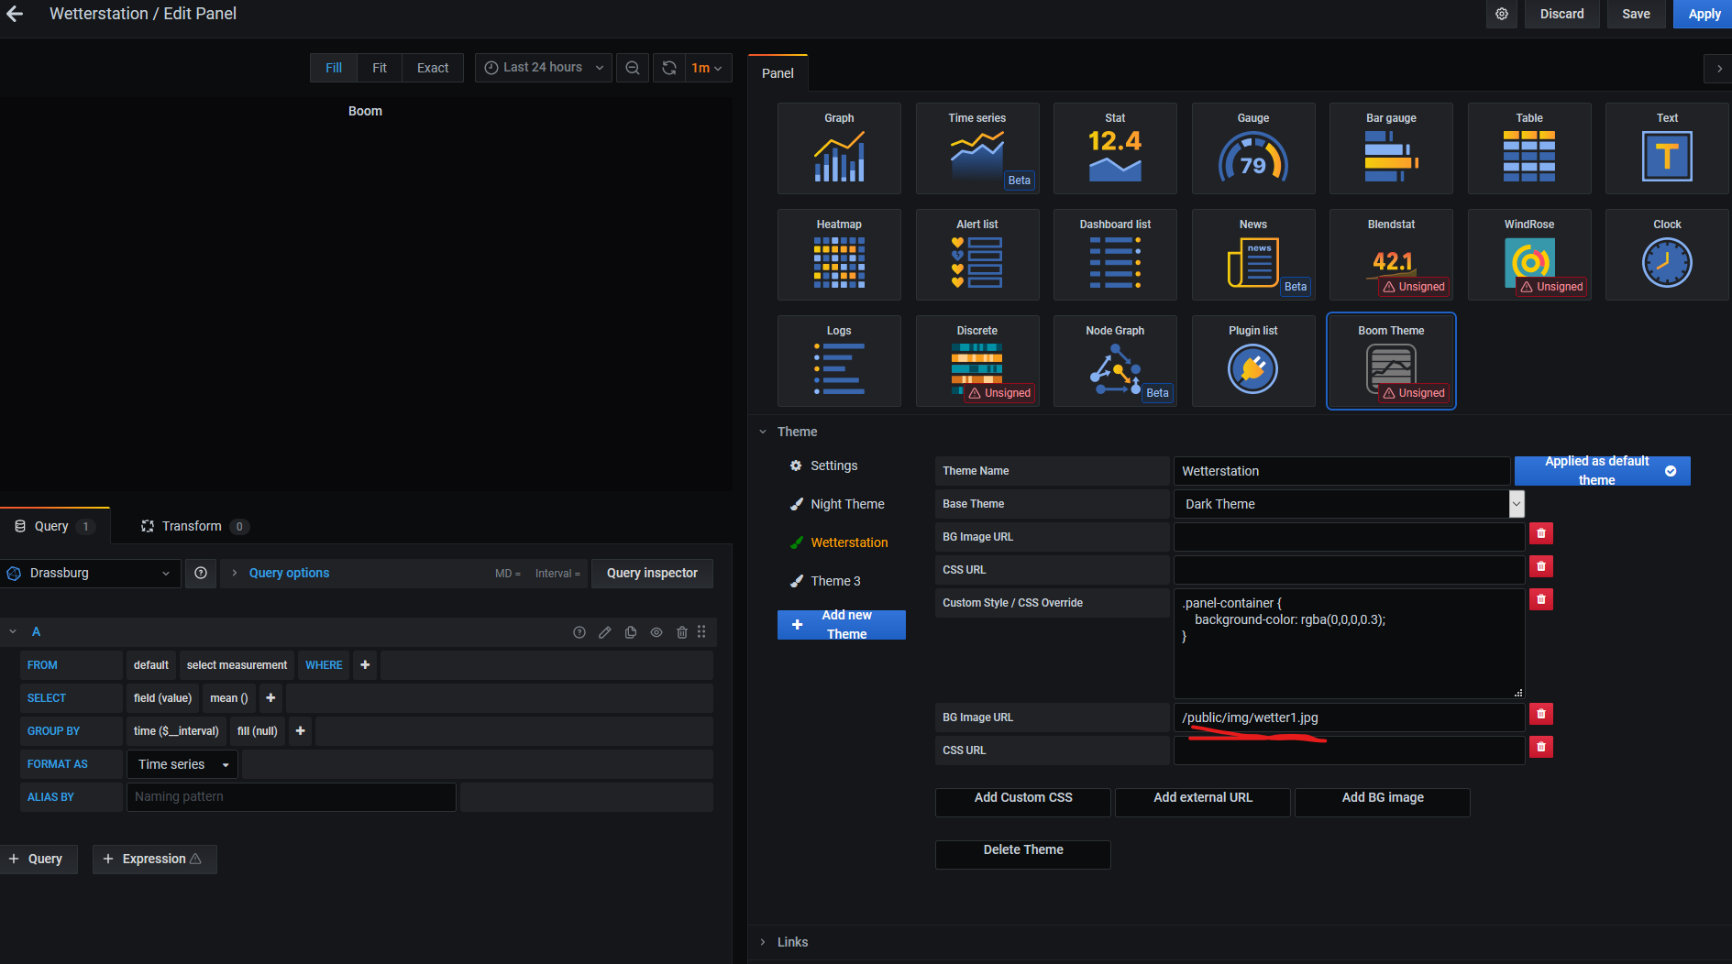Choose the Dashboard list visualization
This screenshot has height=964, width=1732.
tap(1115, 255)
